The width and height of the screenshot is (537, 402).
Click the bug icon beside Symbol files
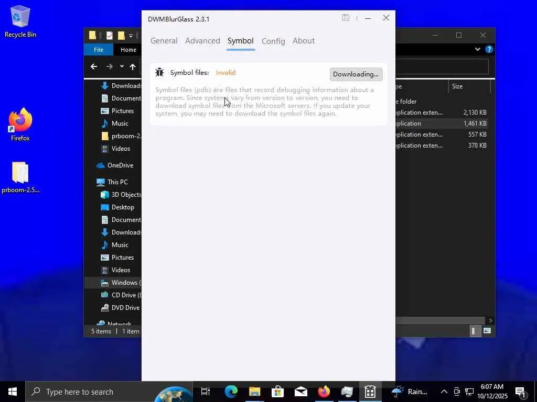pos(159,72)
